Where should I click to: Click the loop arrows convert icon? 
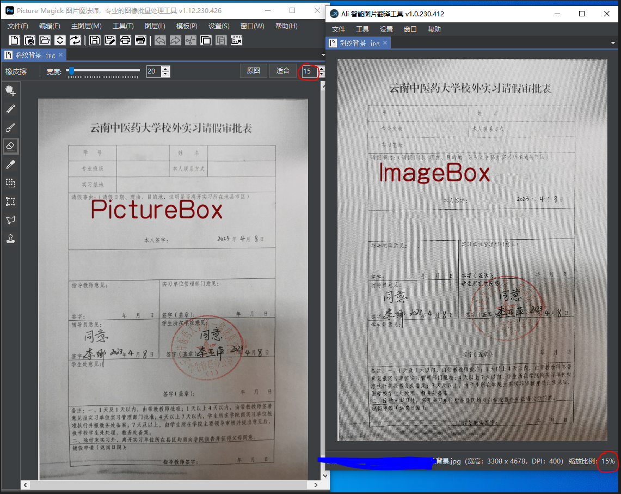pos(75,40)
